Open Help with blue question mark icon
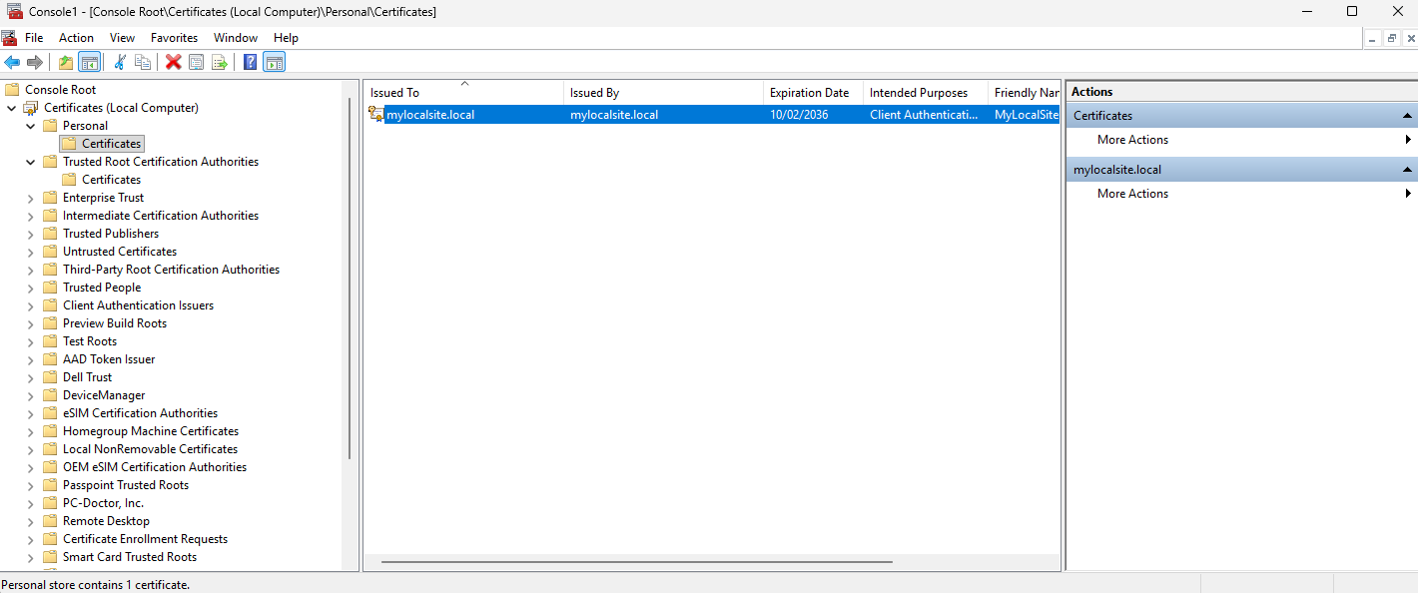Screen dimensions: 1418x593 point(251,62)
